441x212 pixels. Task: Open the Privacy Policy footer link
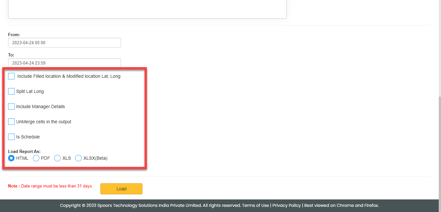pos(286,205)
